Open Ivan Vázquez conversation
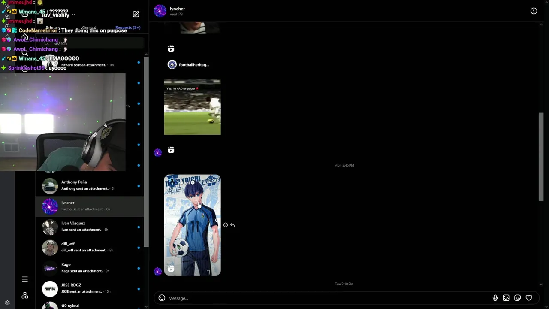Screen dimensions: 549x309 (90, 227)
